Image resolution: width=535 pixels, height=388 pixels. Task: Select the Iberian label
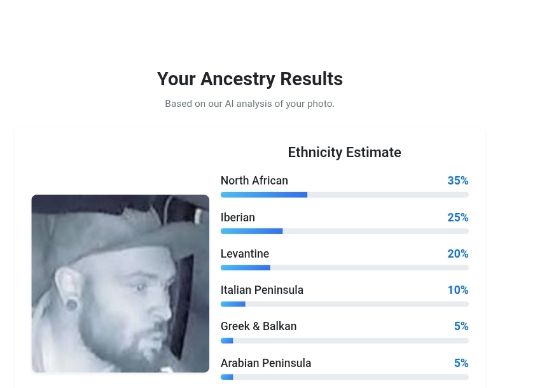point(238,218)
